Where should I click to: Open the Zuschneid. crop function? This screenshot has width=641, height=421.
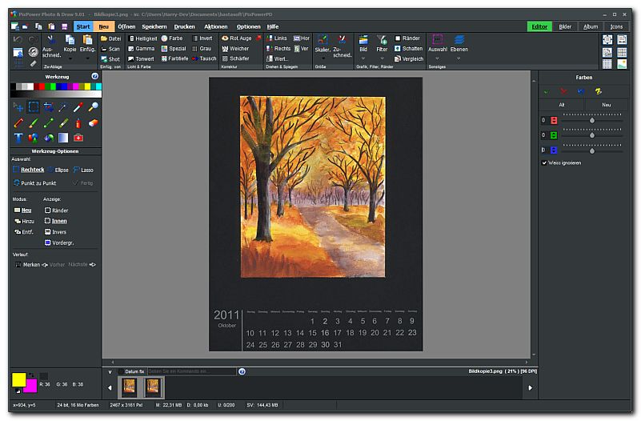[x=342, y=39]
